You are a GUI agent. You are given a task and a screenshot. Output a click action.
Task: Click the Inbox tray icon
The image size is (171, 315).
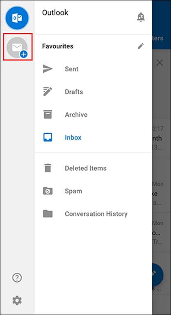pyautogui.click(x=48, y=137)
